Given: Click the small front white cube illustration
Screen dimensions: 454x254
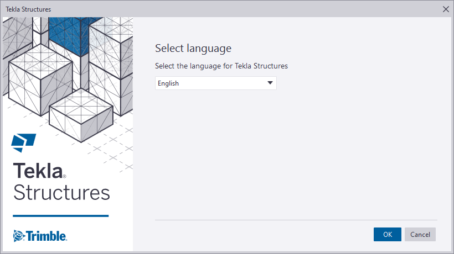Looking at the screenshot, I should tap(81, 115).
